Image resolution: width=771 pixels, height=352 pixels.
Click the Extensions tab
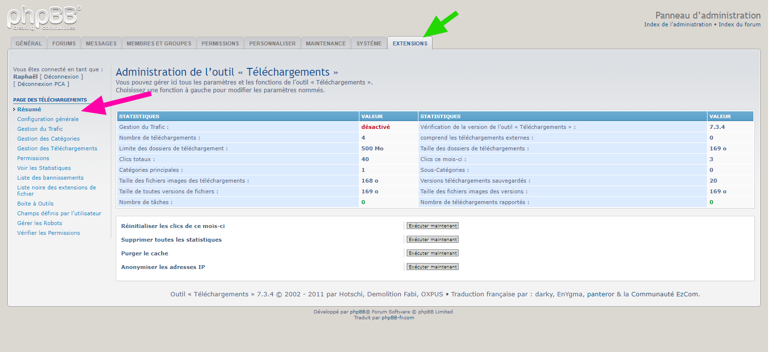pos(410,43)
